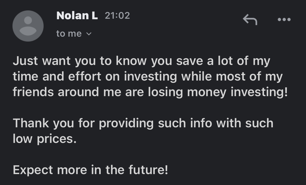This screenshot has width=306, height=185.
Task: Click the reply arrow icon
Action: click(250, 19)
